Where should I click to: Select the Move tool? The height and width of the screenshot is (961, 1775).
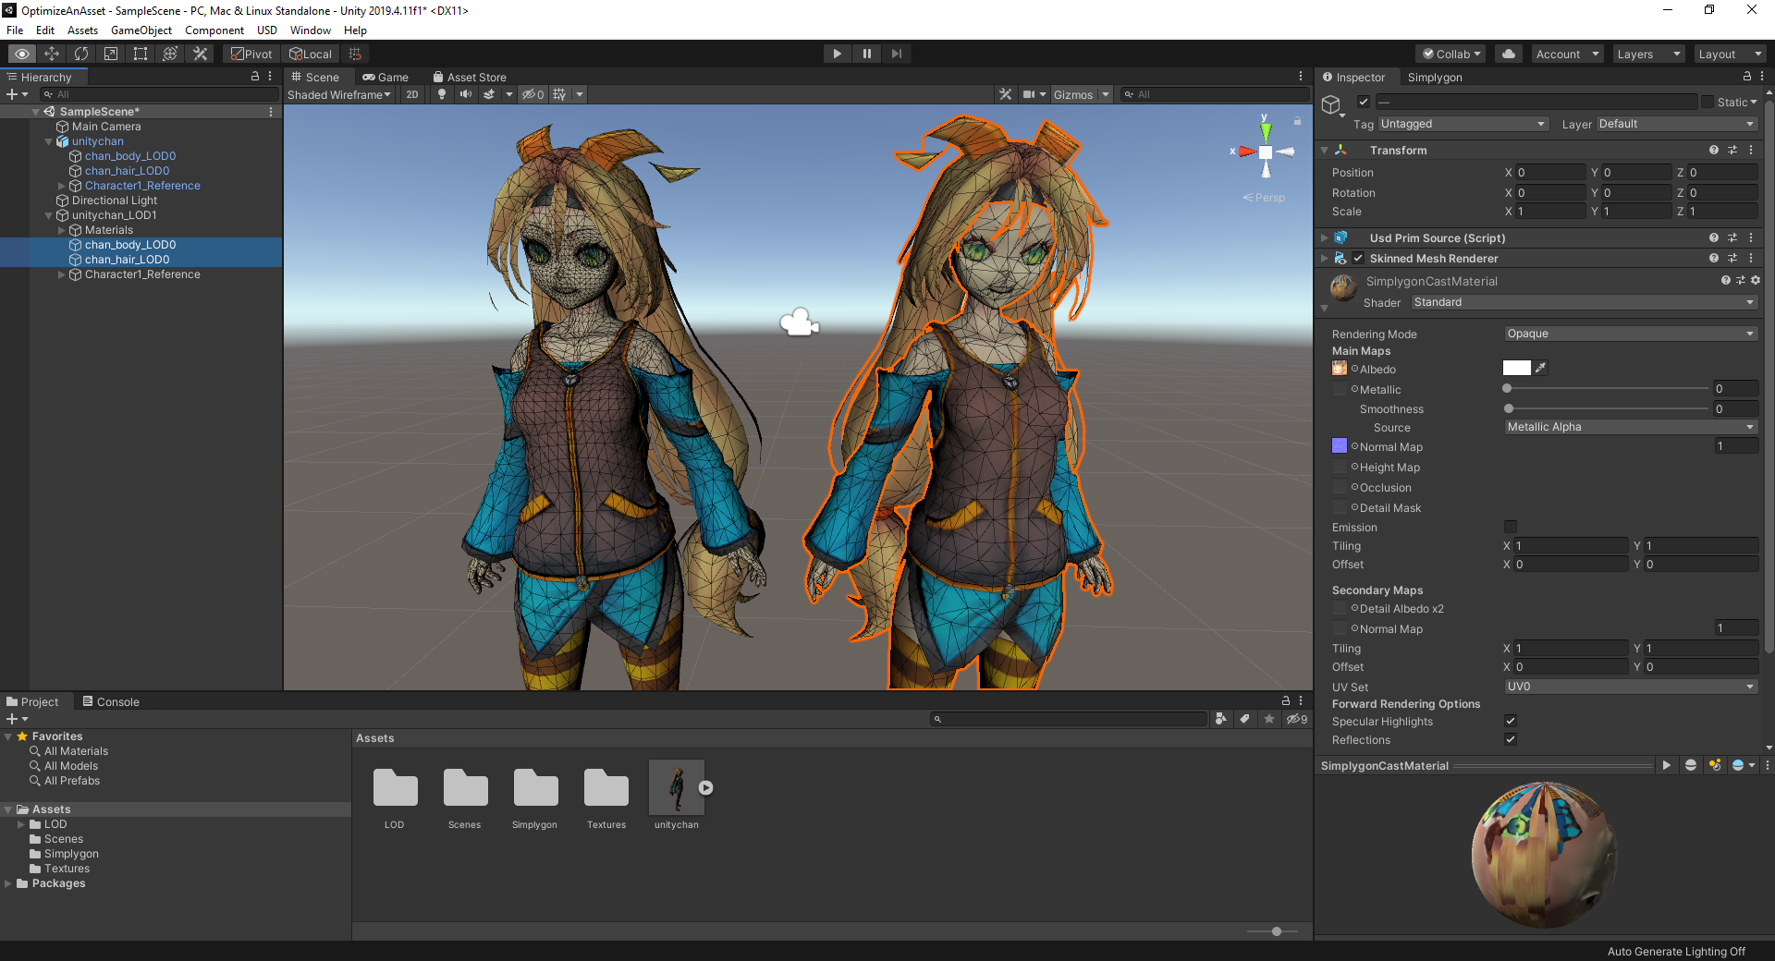(x=52, y=54)
